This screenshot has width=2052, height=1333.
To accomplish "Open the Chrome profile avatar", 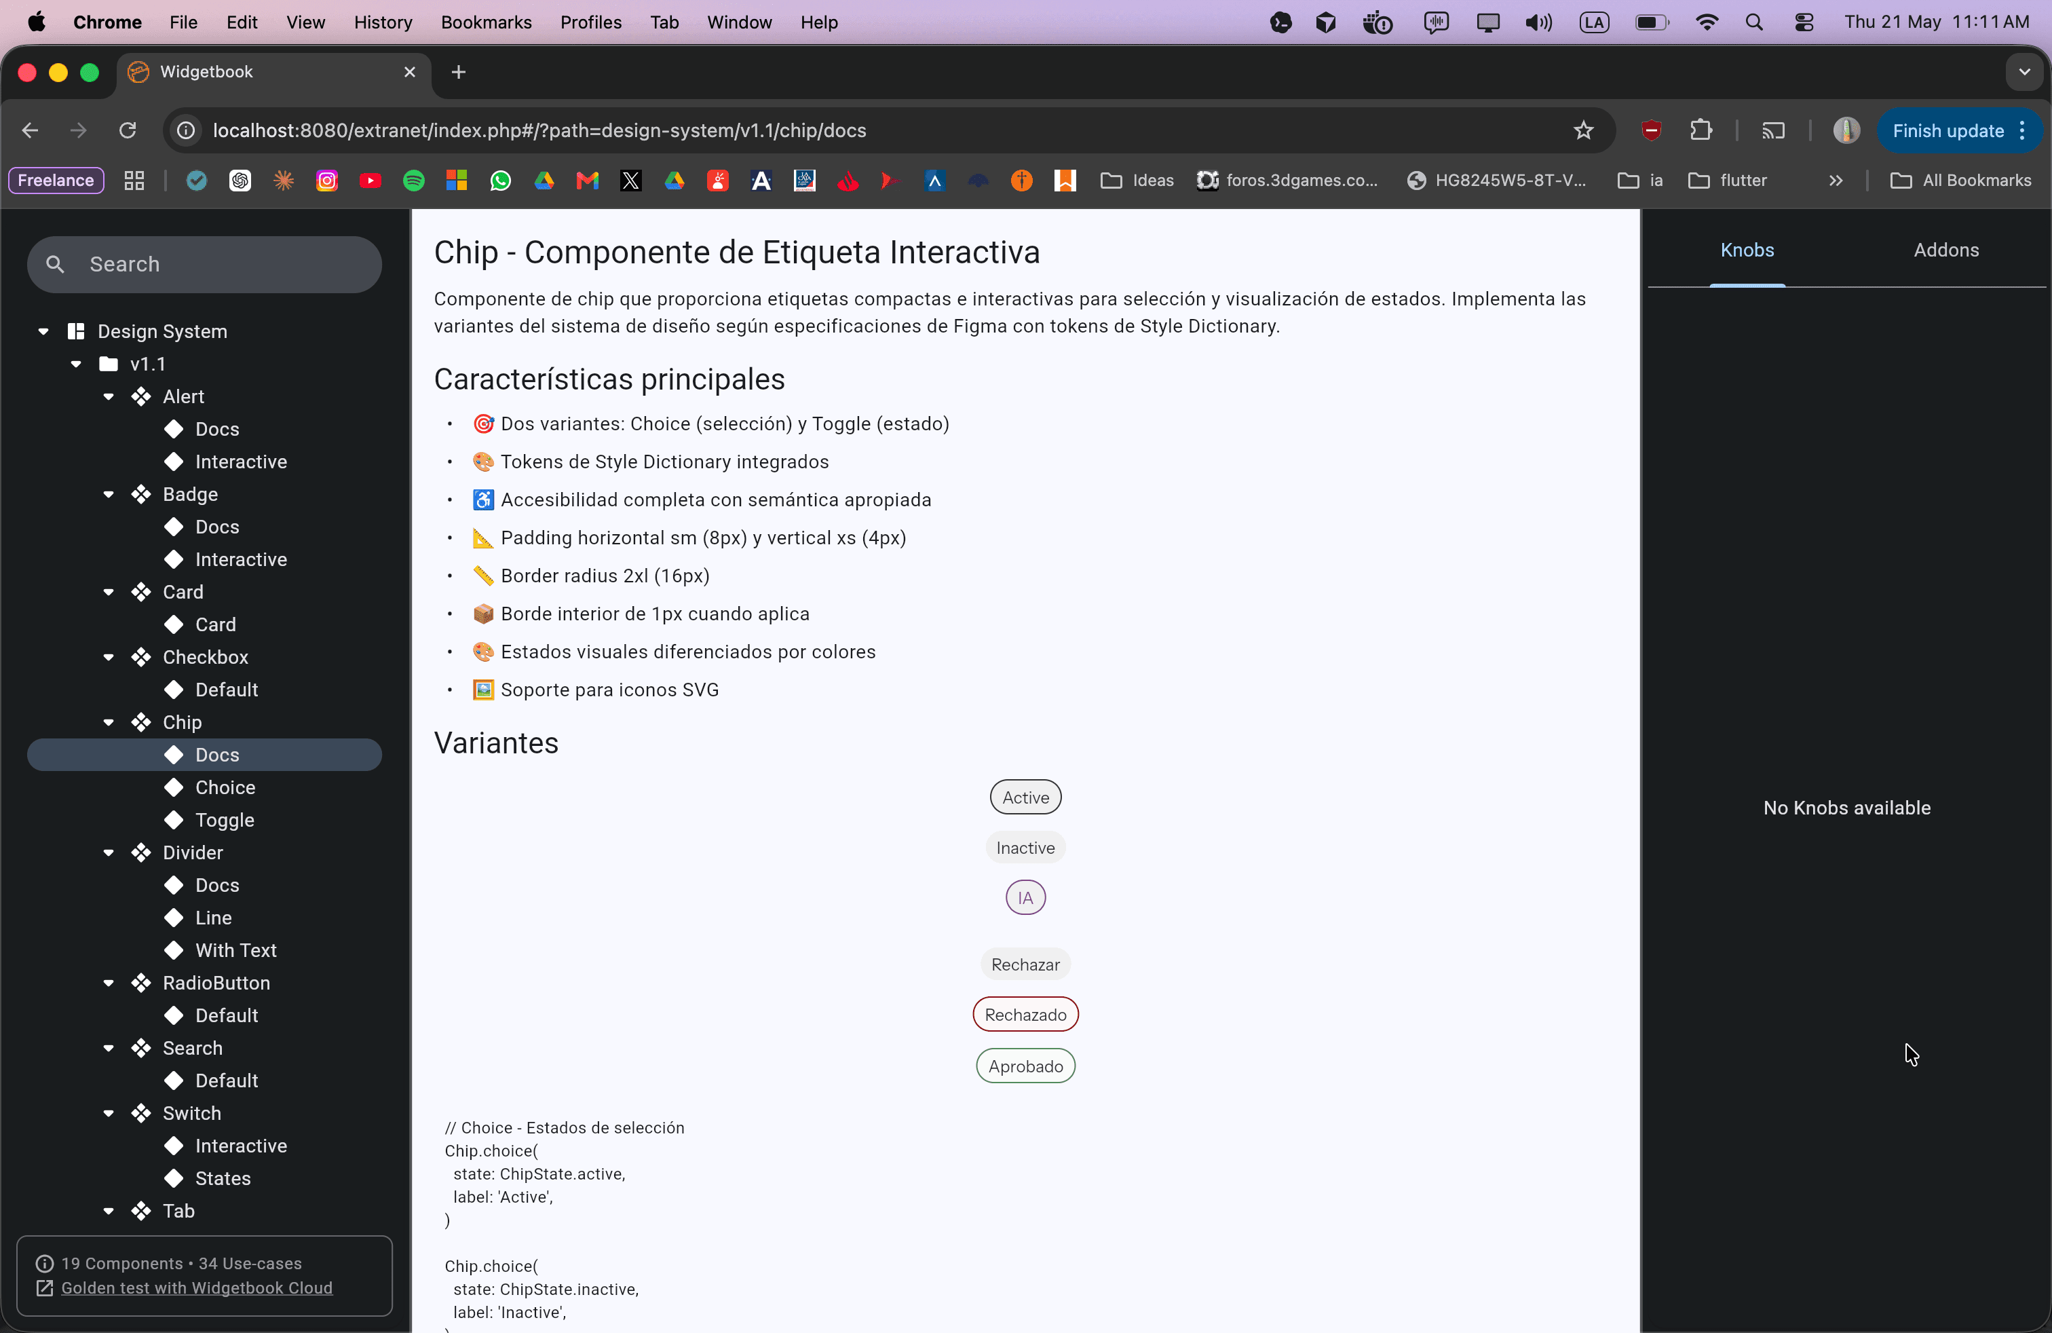I will (1846, 130).
